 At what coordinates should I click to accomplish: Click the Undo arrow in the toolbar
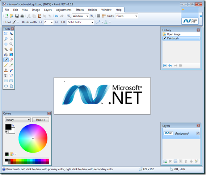click(x=56, y=16)
